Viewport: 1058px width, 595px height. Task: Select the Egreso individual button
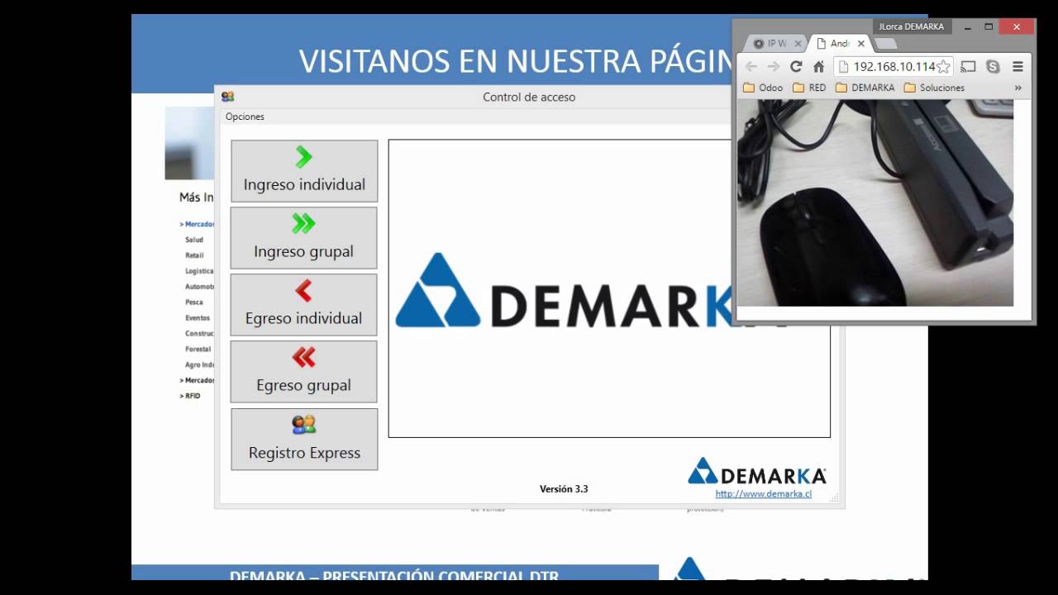tap(304, 305)
